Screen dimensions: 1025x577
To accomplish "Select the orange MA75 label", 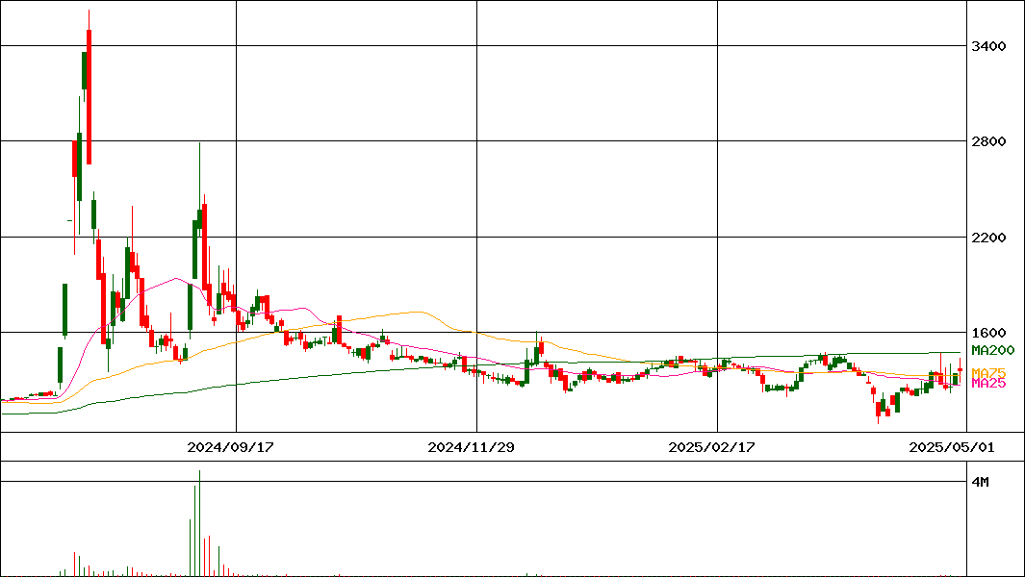I will [988, 373].
